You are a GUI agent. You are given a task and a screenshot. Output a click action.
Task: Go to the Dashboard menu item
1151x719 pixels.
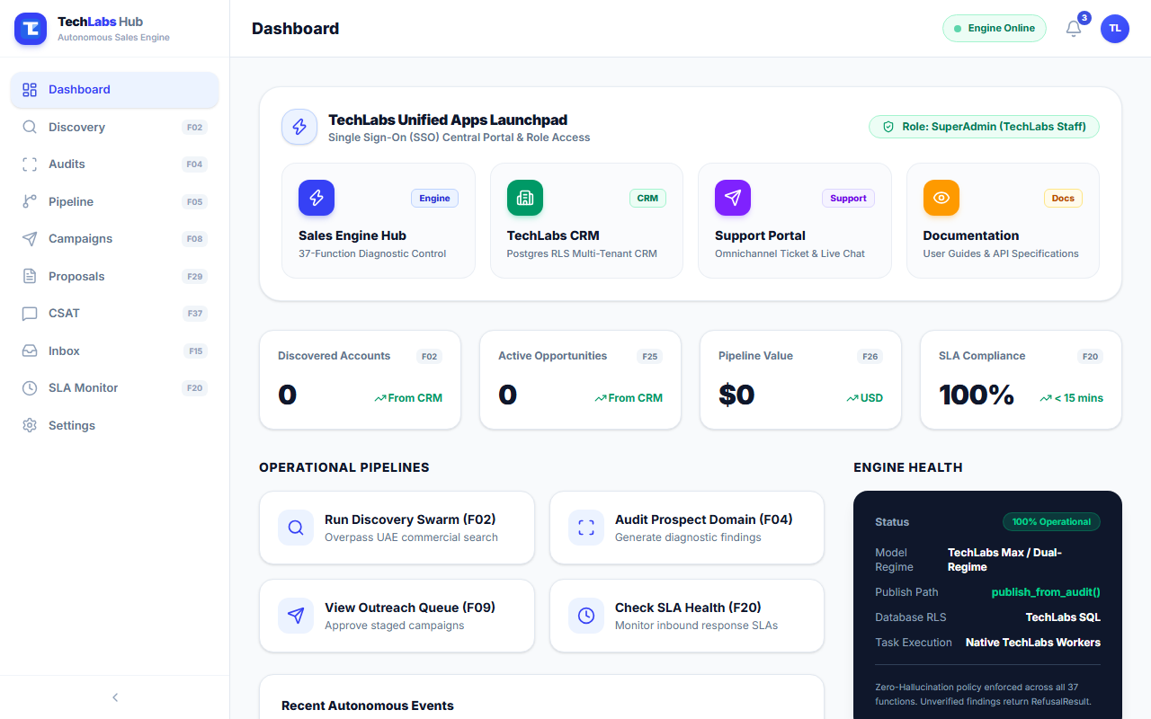[x=114, y=90]
